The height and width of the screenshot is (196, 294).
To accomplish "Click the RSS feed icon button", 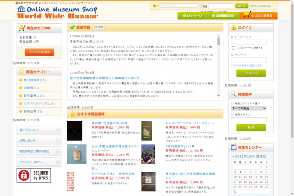I will 98,28.
